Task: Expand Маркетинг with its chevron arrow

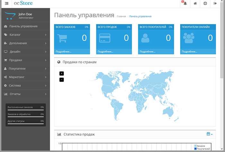Action: tap(46, 77)
